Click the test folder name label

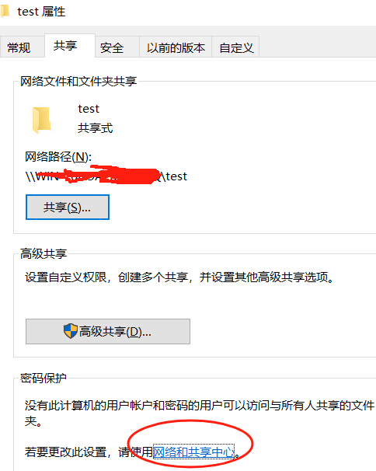click(x=89, y=109)
